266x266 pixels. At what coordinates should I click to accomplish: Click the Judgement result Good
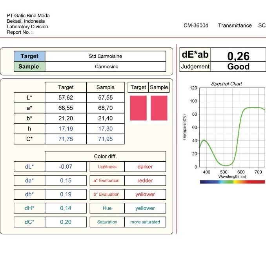pyautogui.click(x=238, y=67)
